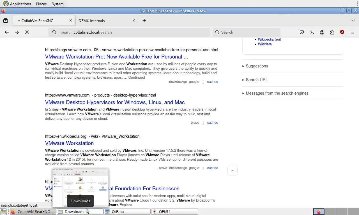Switch to the QtEmu taskbar window
This screenshot has height=215, width=359.
coord(127,212)
